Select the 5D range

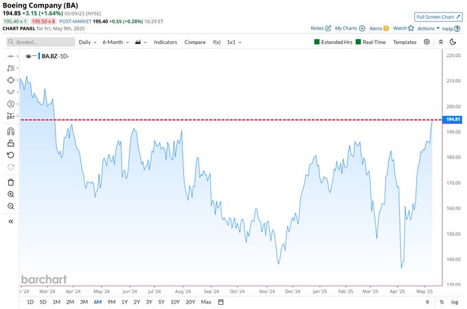coord(43,302)
